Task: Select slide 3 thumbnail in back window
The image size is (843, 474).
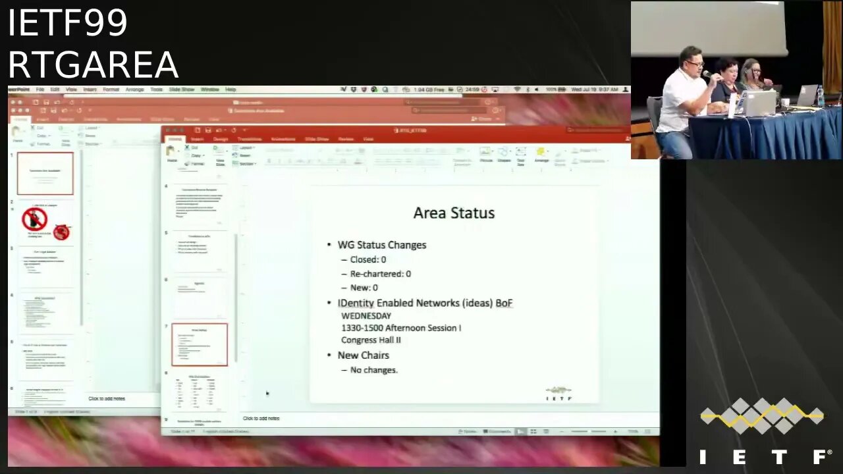Action: (45, 268)
